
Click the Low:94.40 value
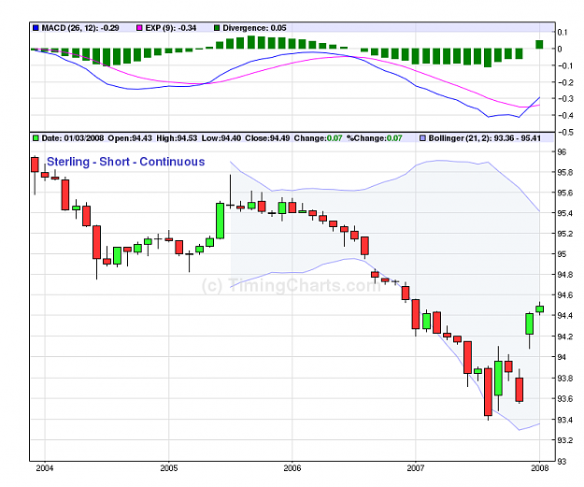pyautogui.click(x=221, y=138)
